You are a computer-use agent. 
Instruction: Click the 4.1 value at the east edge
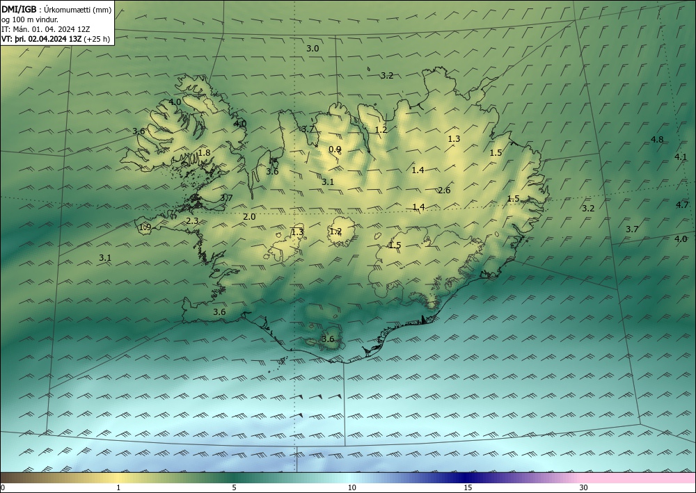pos(681,157)
